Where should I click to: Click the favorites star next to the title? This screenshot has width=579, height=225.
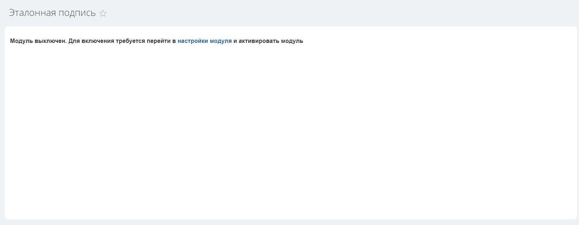pyautogui.click(x=103, y=13)
